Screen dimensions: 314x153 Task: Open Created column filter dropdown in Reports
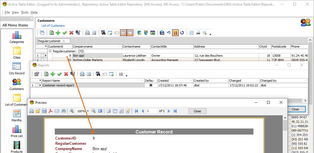coord(191,81)
